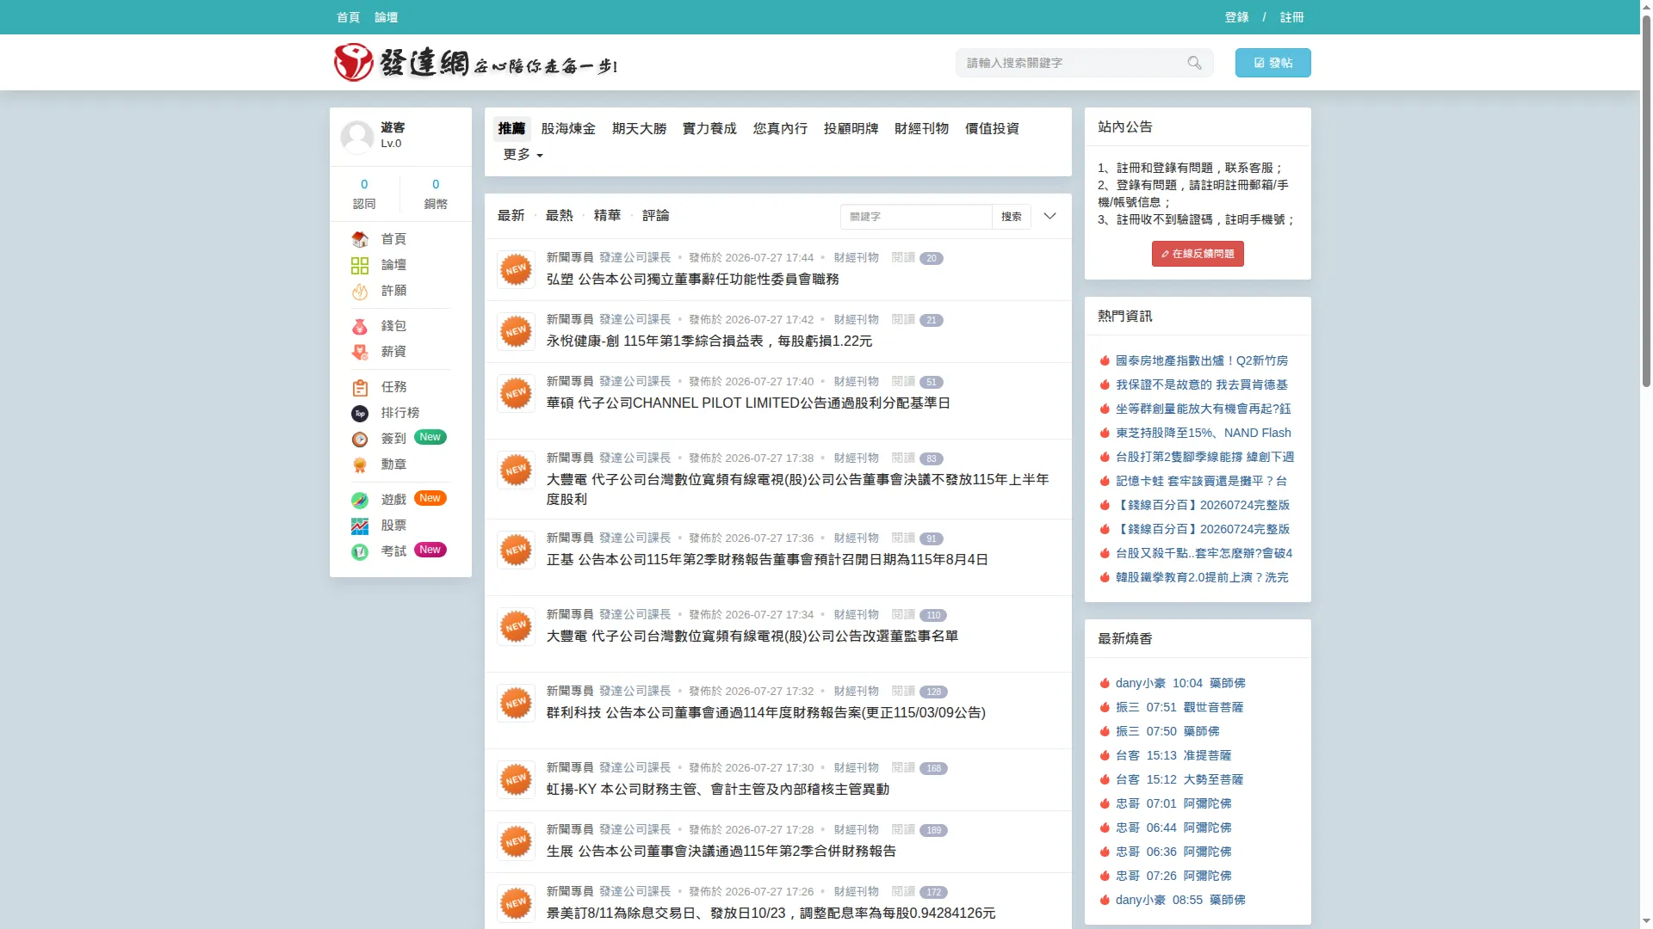Switch to the 價值投資 tab
Viewport: 1653px width, 929px height.
click(x=992, y=128)
